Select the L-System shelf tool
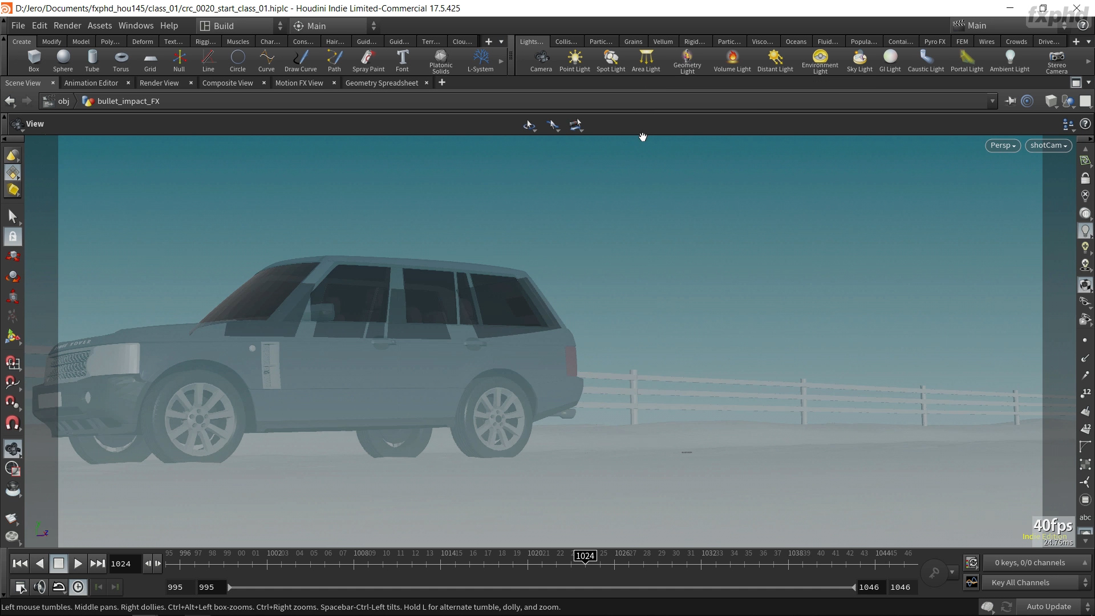The width and height of the screenshot is (1095, 616). pos(480,60)
